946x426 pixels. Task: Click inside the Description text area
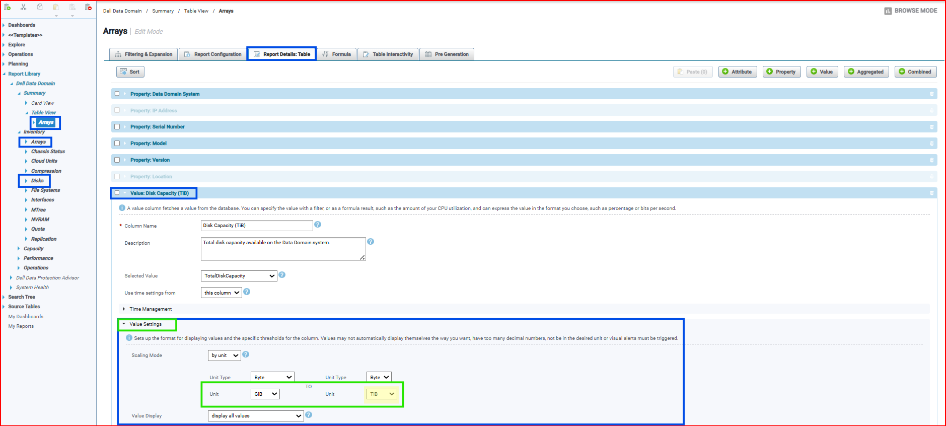click(283, 249)
